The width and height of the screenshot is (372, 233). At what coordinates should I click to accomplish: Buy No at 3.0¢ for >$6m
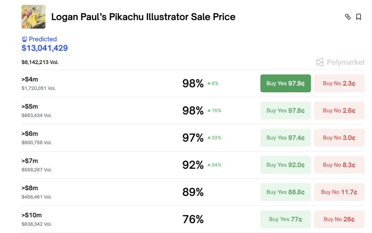(339, 138)
